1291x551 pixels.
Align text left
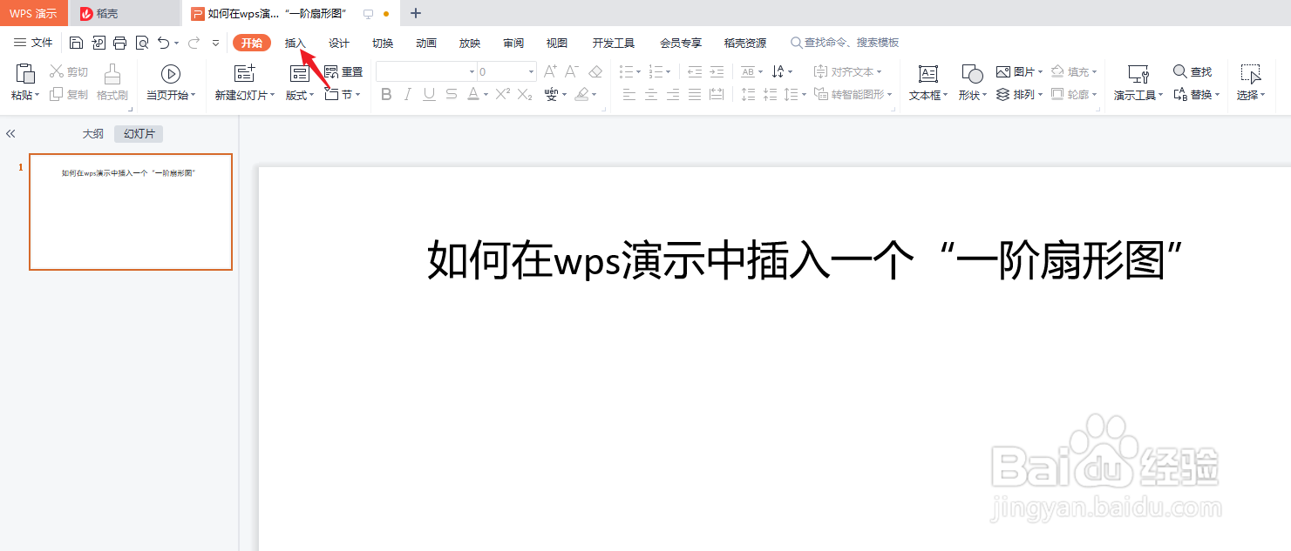tap(629, 94)
